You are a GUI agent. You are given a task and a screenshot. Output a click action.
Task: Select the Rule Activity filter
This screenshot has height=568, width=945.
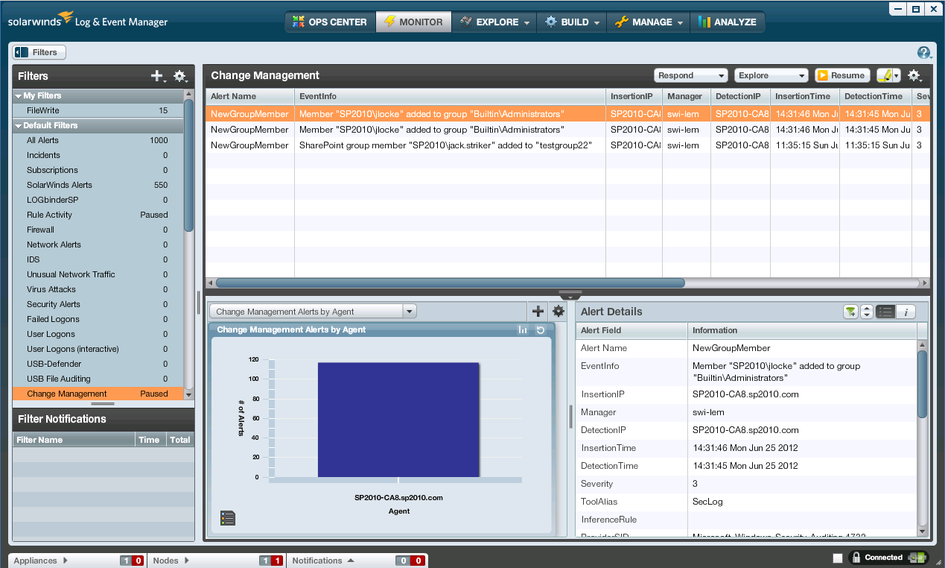click(x=98, y=215)
